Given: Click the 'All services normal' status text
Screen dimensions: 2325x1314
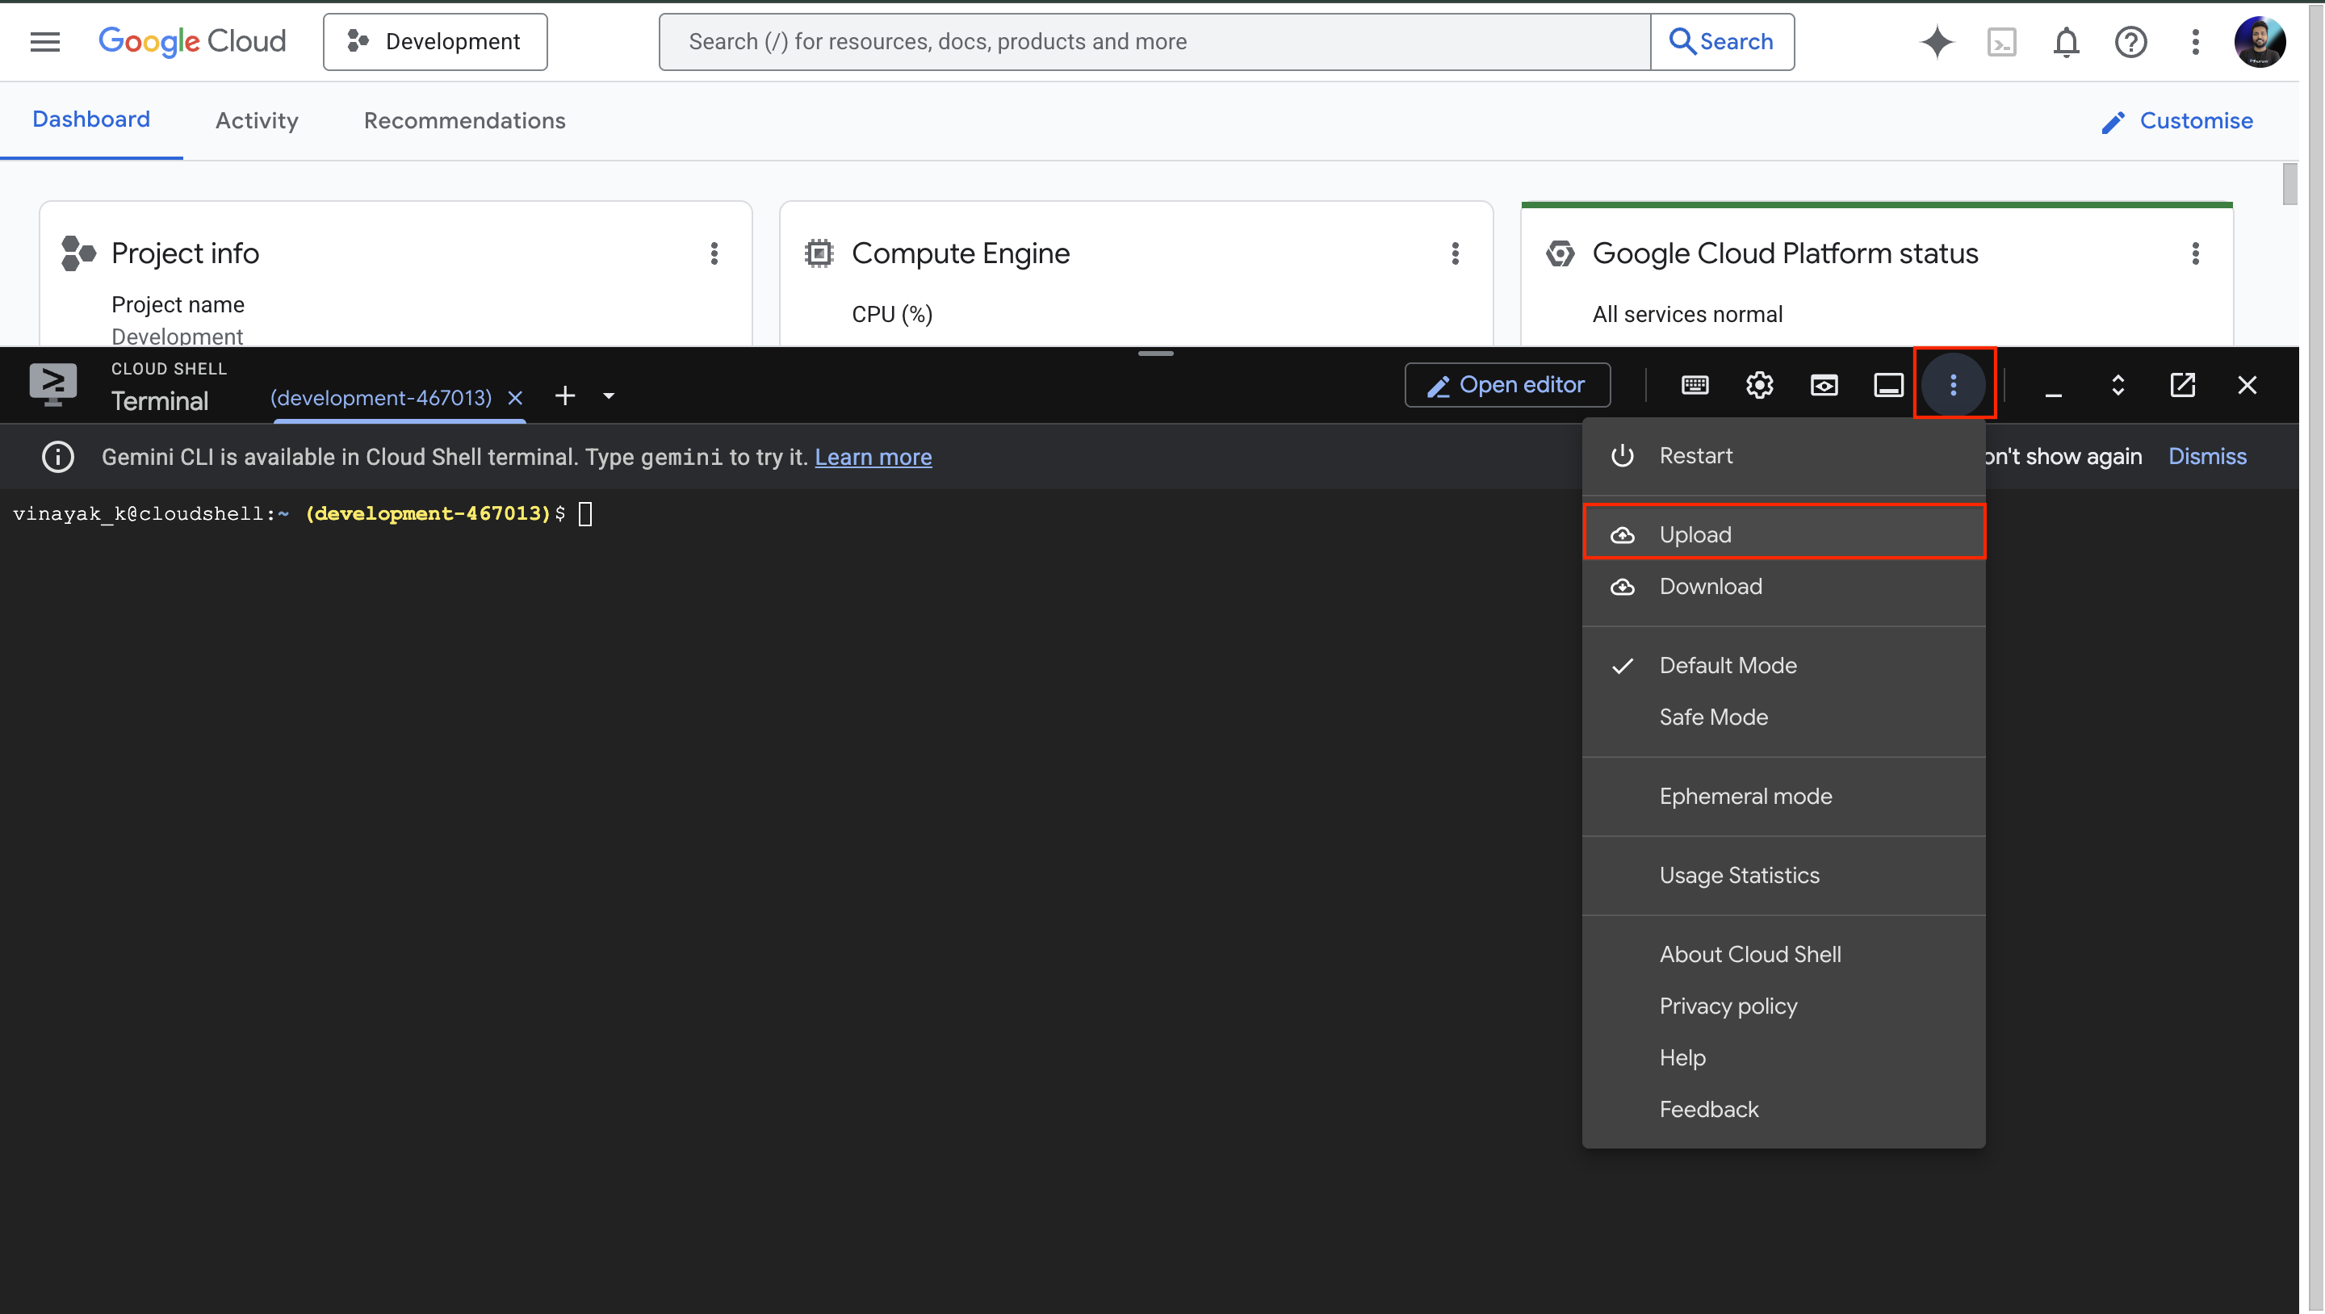Looking at the screenshot, I should [1687, 314].
